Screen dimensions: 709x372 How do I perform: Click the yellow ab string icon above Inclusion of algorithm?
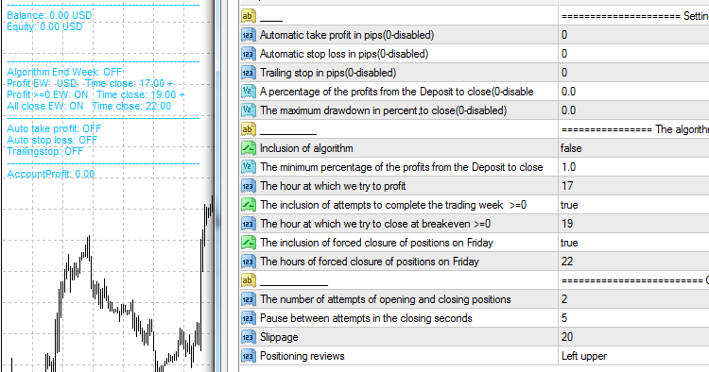249,129
